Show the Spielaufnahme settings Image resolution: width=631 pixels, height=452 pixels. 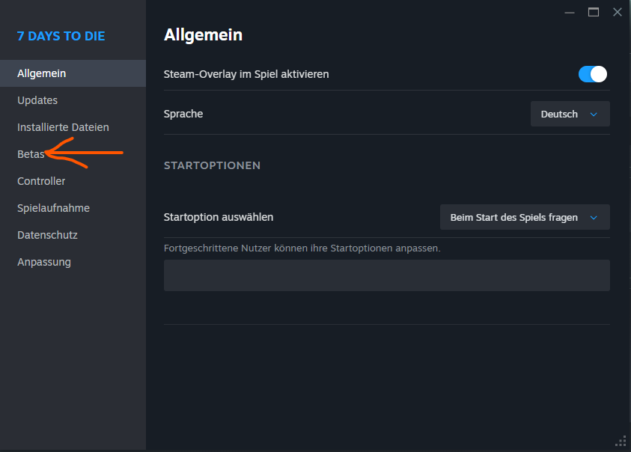pos(53,208)
